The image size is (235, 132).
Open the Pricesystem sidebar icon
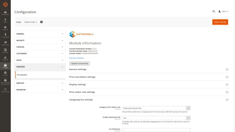pos(5,90)
